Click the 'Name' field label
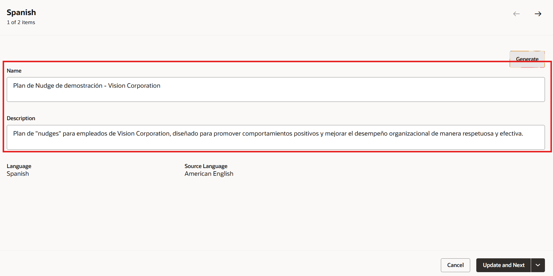The image size is (553, 276). click(x=14, y=71)
